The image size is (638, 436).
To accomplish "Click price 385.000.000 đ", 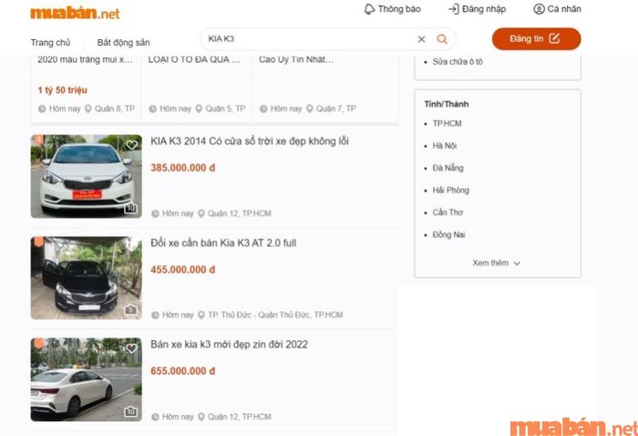I will coord(182,168).
